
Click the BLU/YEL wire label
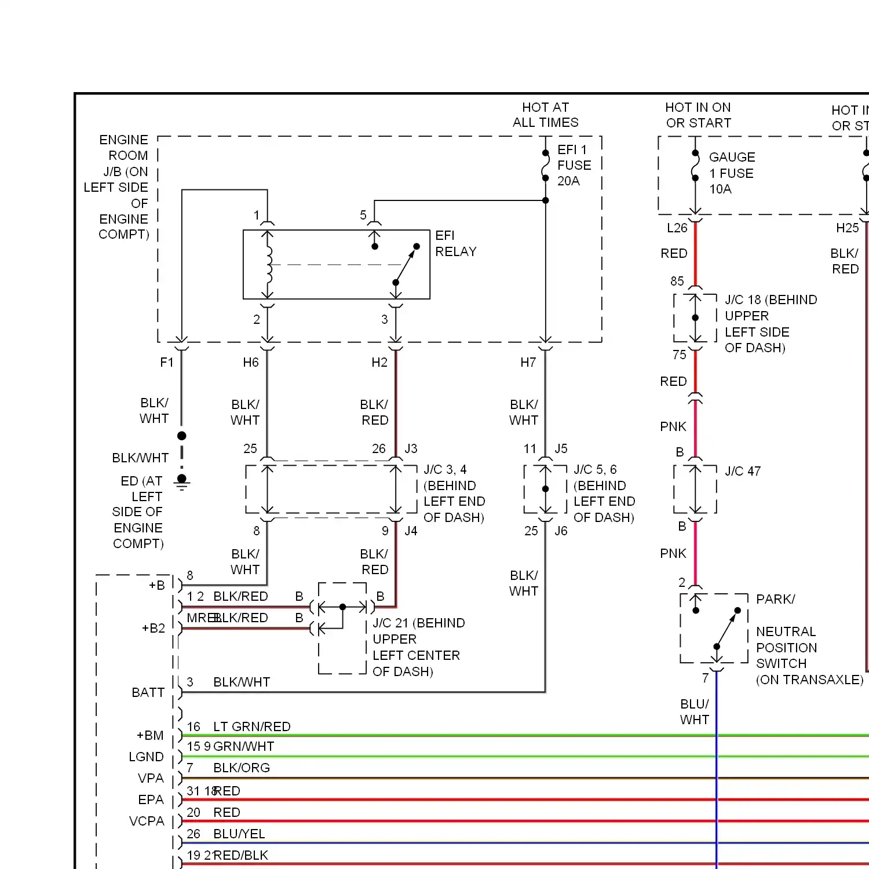(x=239, y=834)
